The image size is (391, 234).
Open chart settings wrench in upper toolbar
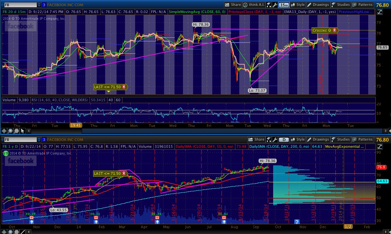275,5
